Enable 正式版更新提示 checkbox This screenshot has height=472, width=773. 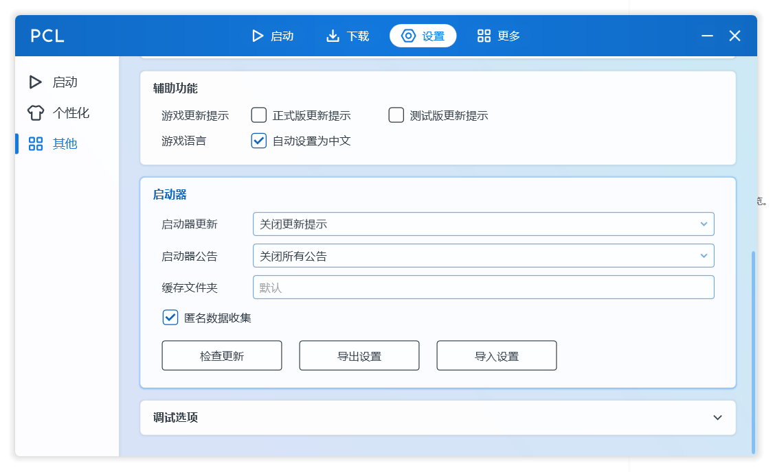(x=259, y=115)
